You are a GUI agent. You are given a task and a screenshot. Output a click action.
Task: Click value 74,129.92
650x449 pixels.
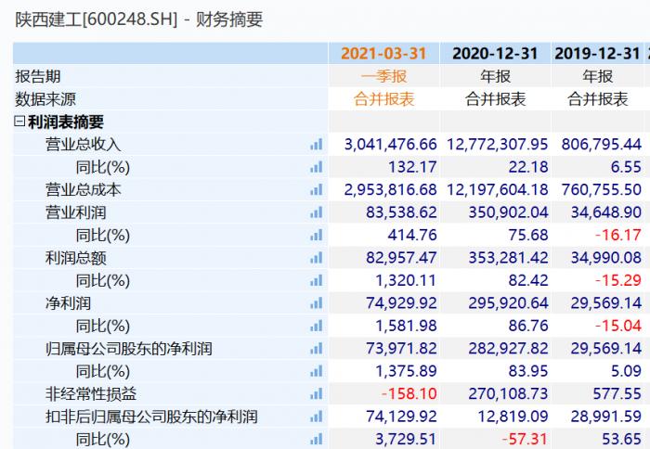(401, 417)
